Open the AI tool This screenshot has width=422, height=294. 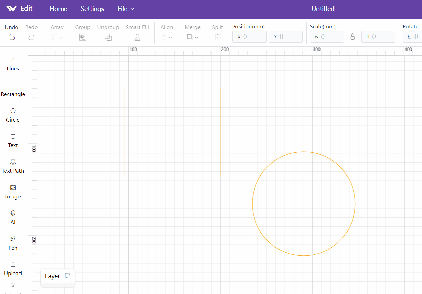coord(13,218)
